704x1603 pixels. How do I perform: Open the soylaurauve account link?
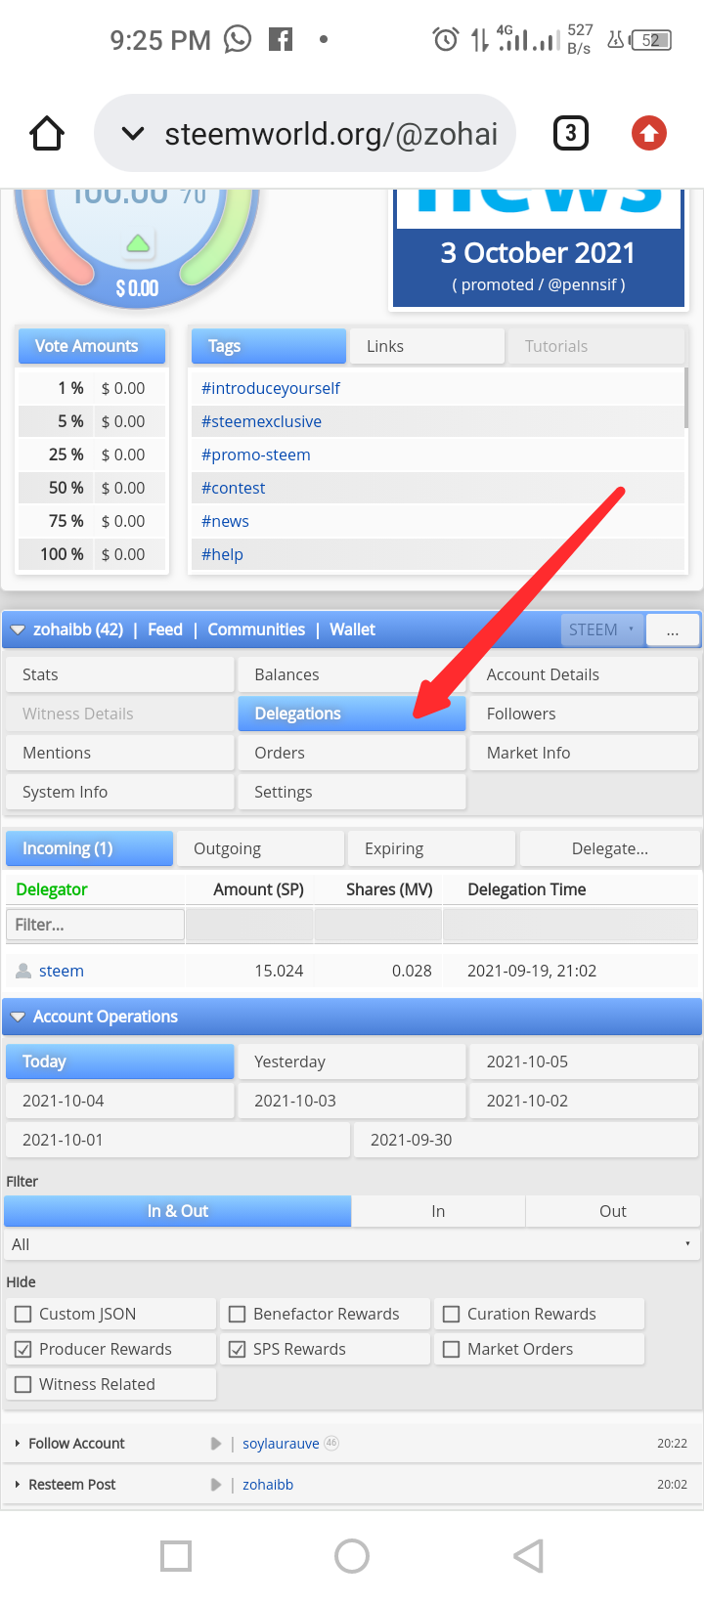point(281,1444)
